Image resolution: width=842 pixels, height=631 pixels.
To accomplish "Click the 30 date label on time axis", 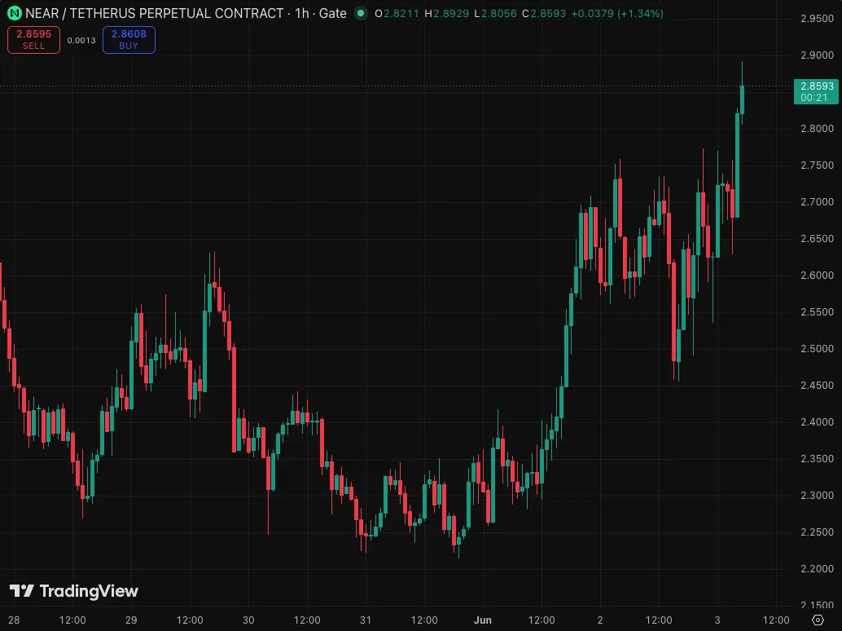I will click(x=248, y=620).
